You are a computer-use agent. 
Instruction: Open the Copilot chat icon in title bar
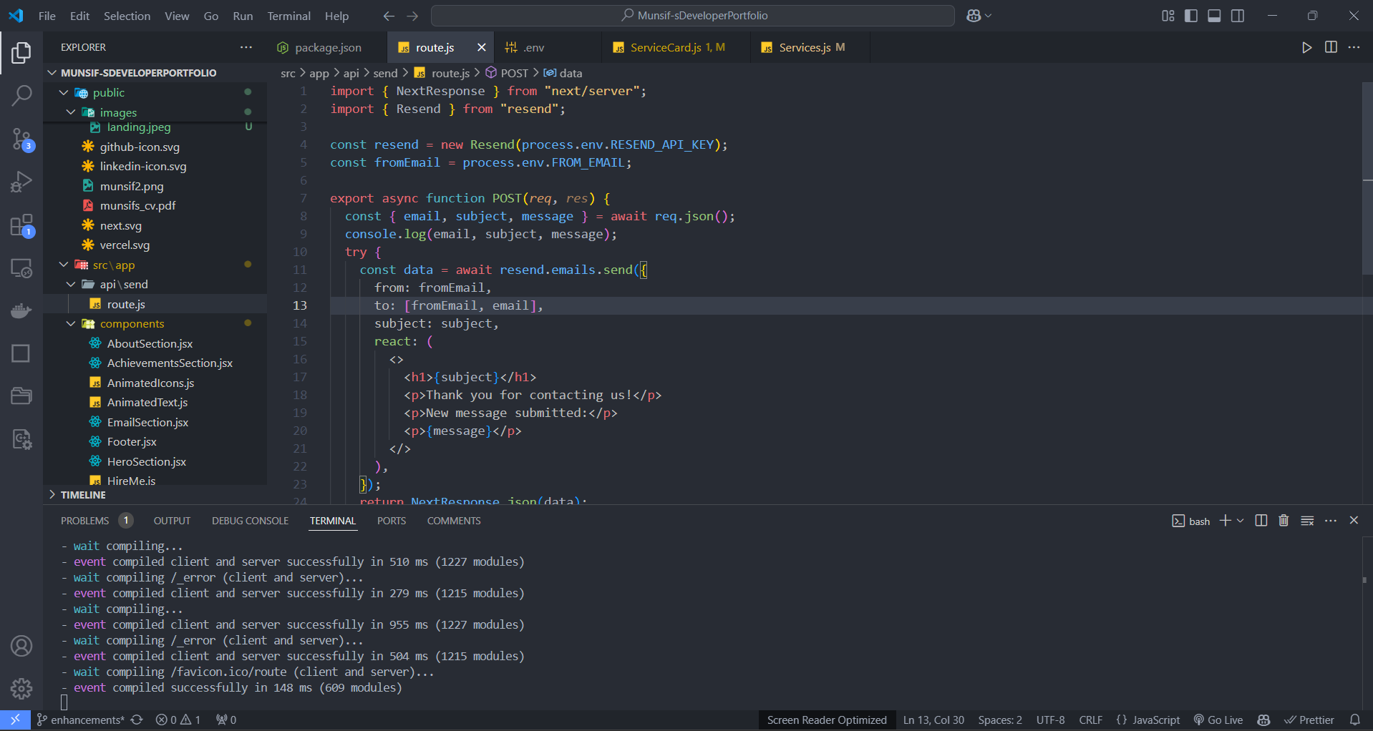point(974,16)
